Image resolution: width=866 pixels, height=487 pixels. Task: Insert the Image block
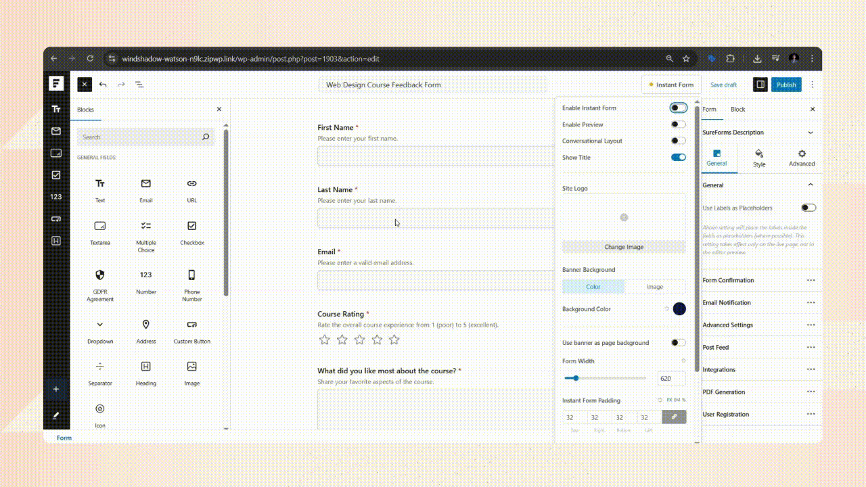coord(192,373)
